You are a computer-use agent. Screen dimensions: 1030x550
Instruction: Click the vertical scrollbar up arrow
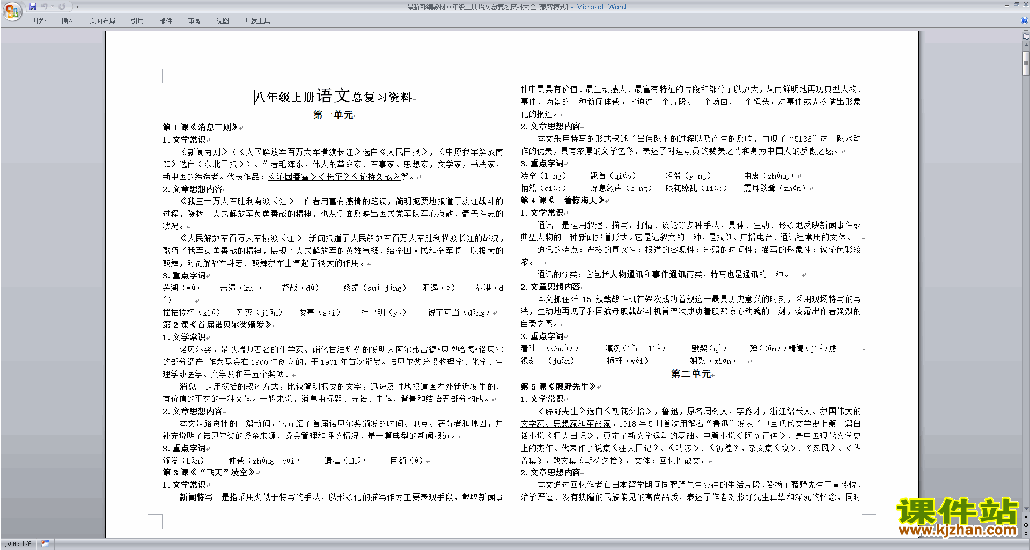coord(1026,46)
